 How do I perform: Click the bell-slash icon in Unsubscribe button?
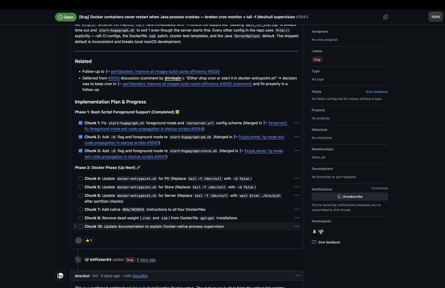[x=339, y=197]
